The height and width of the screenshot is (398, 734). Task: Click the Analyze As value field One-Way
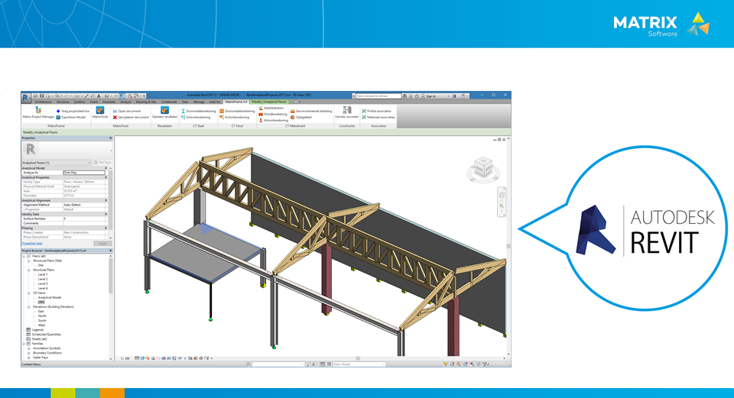click(x=84, y=173)
